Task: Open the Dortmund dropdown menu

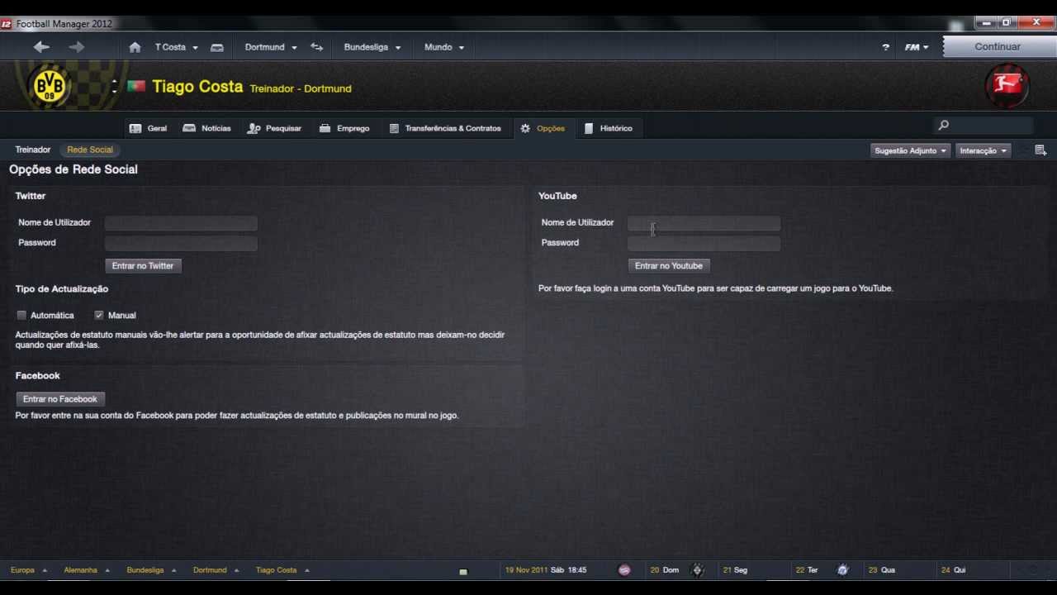Action: (271, 47)
